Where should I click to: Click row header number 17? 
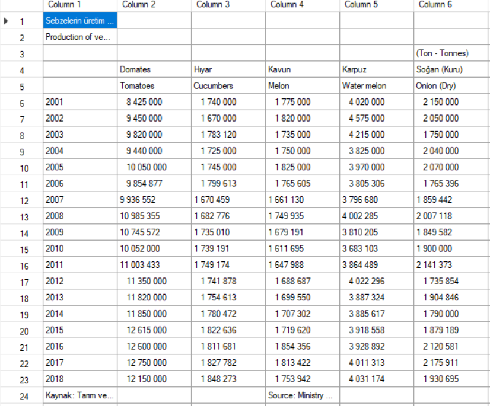[21, 282]
